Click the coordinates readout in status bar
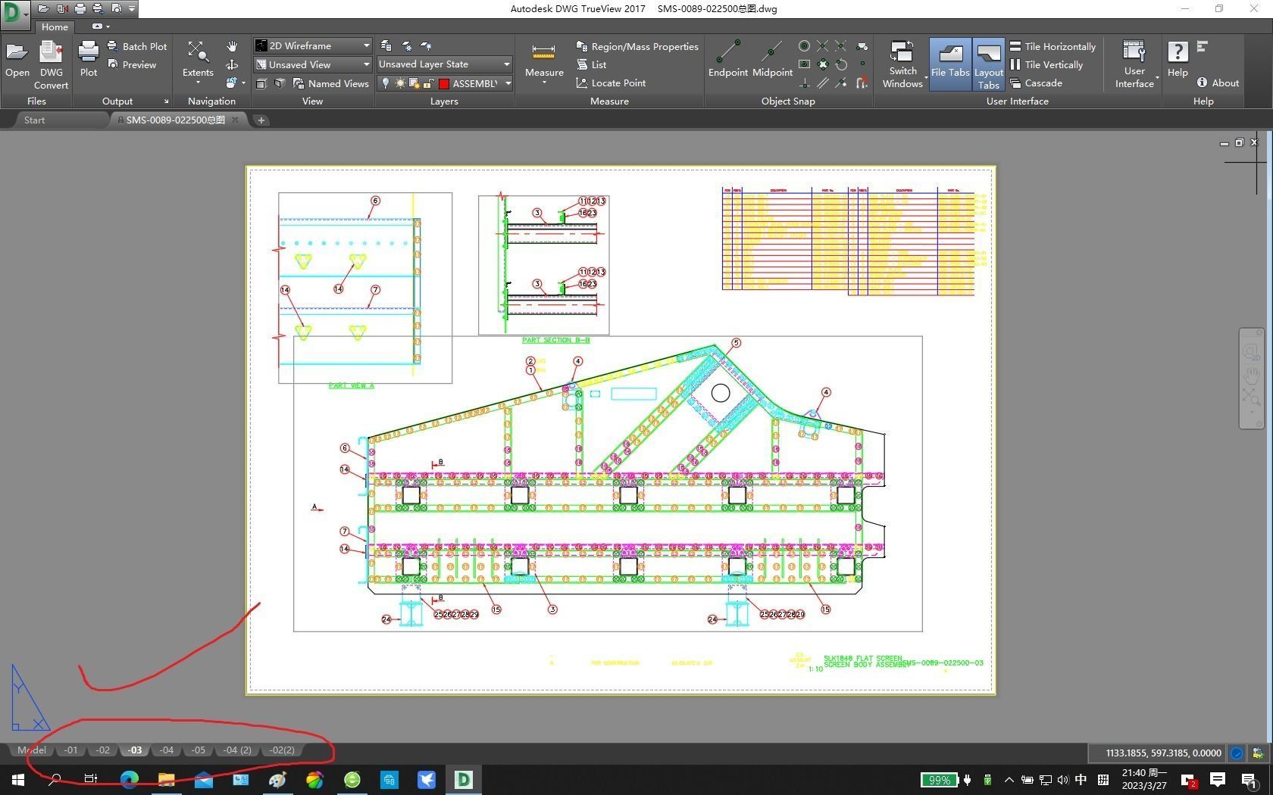Screen dimensions: 1273x795 pyautogui.click(x=1163, y=753)
